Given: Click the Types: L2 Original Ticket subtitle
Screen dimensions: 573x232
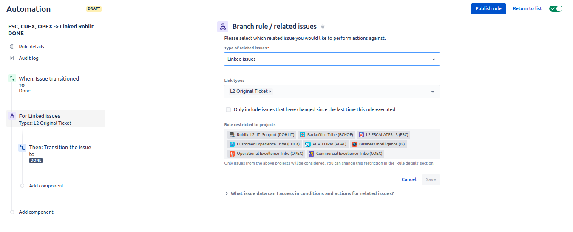Looking at the screenshot, I should click(x=45, y=123).
